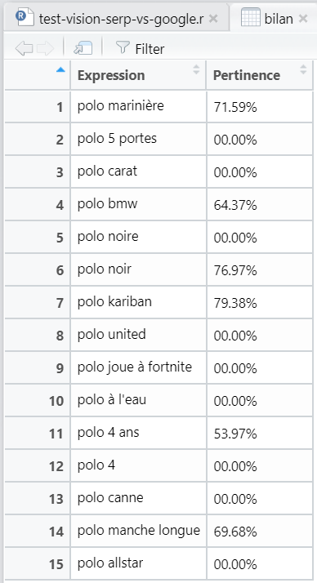Close the bilan tab

click(x=303, y=18)
